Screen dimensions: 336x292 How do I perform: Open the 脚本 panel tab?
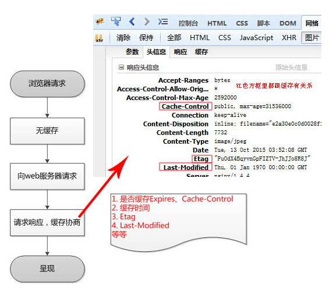(264, 23)
